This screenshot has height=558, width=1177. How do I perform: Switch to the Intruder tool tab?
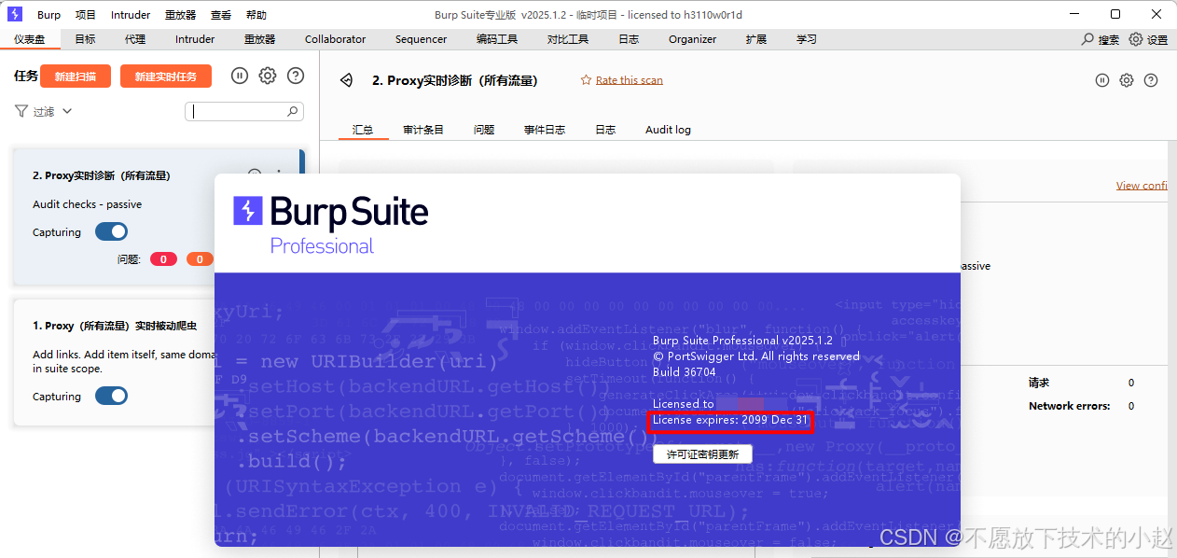(x=195, y=39)
